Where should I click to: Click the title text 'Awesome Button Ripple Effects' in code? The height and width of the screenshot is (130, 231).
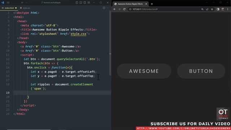click(x=57, y=30)
